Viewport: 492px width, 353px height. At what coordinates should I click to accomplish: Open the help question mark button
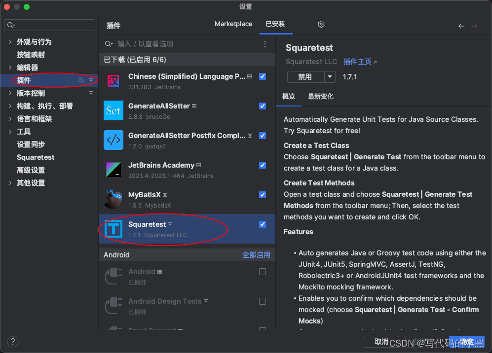tap(13, 341)
